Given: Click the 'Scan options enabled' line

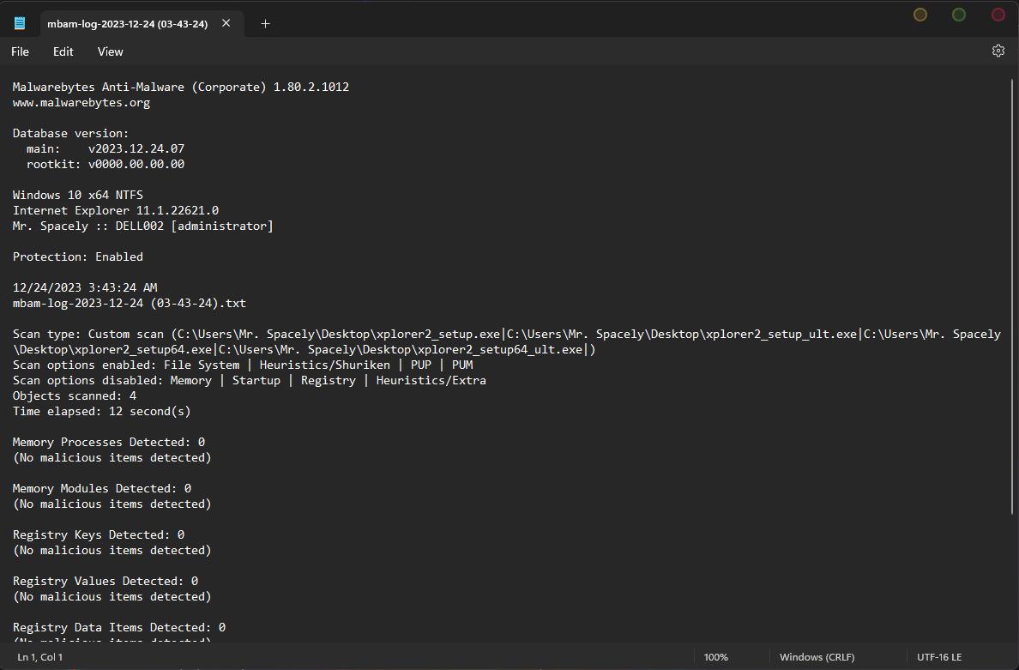Looking at the screenshot, I should (x=243, y=365).
